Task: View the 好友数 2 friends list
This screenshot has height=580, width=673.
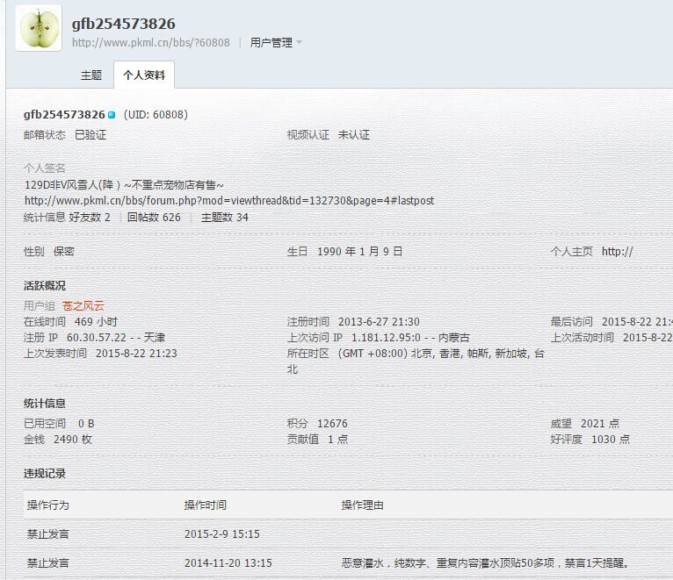Action: pos(90,217)
